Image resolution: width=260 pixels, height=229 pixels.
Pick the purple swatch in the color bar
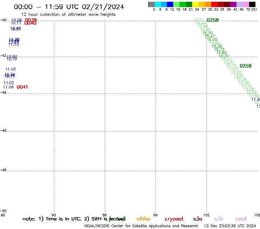pyautogui.click(x=233, y=4)
